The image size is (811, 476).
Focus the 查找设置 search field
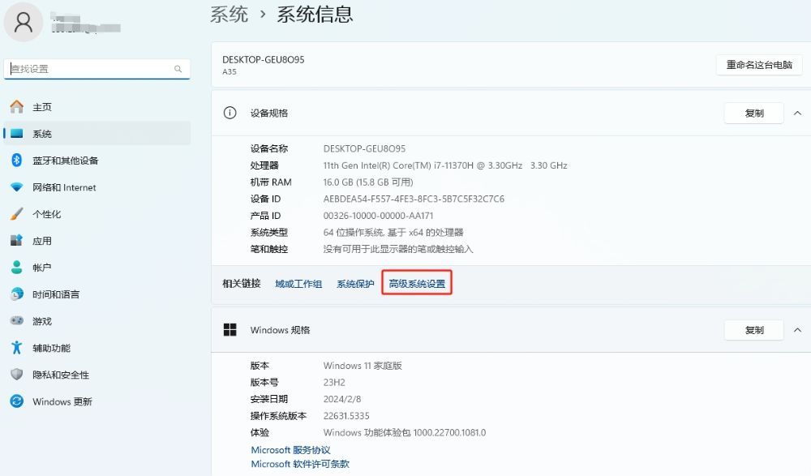pyautogui.click(x=97, y=69)
